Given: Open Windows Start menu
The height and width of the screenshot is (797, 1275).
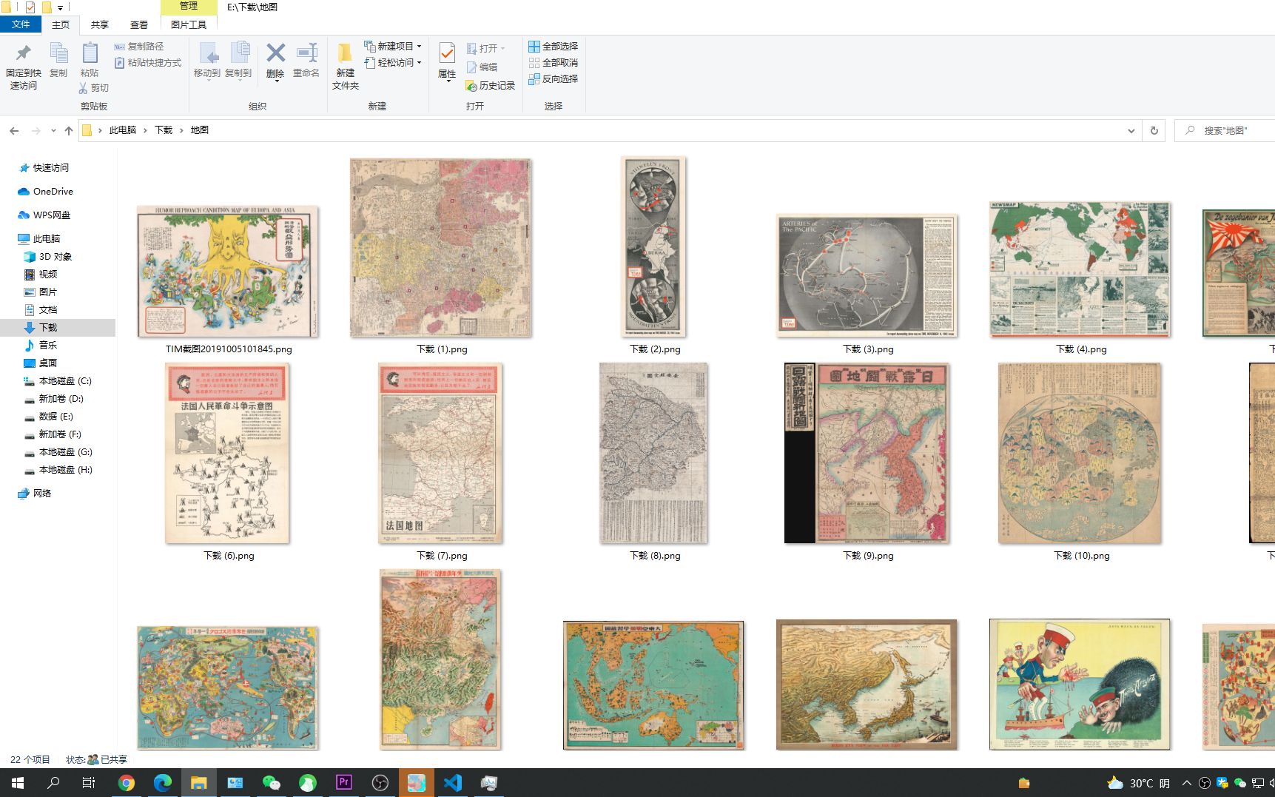Looking at the screenshot, I should click(18, 783).
